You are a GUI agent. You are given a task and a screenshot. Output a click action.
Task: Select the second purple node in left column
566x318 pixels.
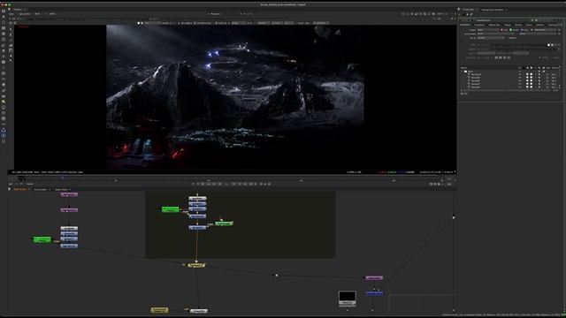coord(69,210)
